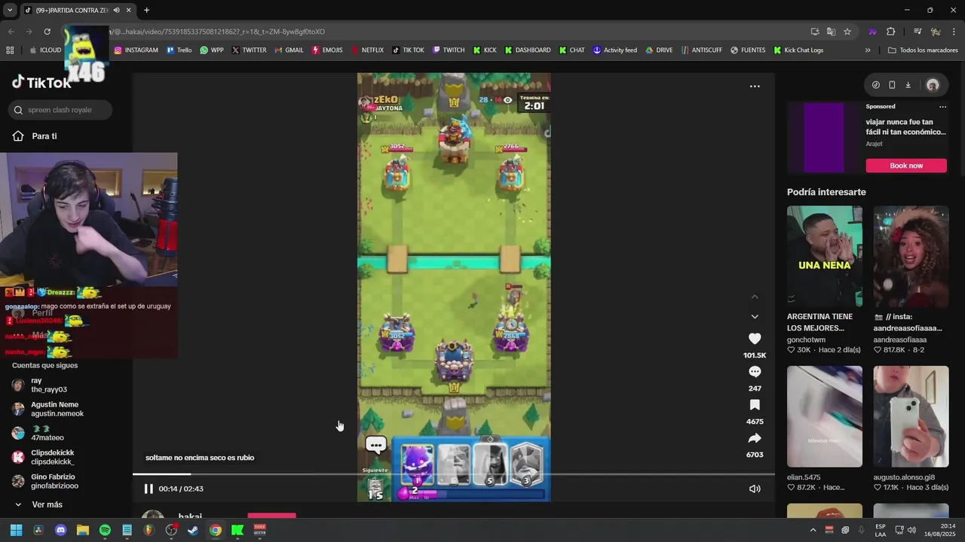Open sponsored ad three-dot menu
965x542 pixels.
point(942,107)
